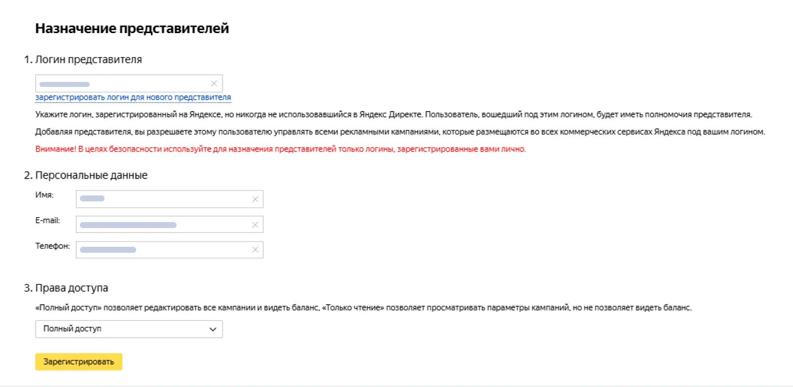Viewport: 793px width, 387px height.
Task: Click the Телефон: label
Action: click(52, 246)
